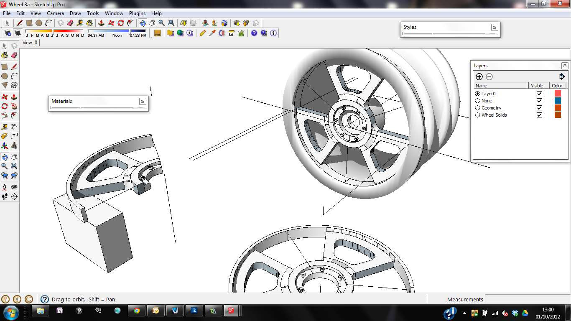The height and width of the screenshot is (321, 571).
Task: Click the Share Model icon
Action: click(246, 23)
